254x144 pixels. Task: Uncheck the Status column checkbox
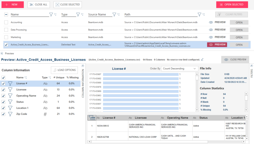pos(3,102)
